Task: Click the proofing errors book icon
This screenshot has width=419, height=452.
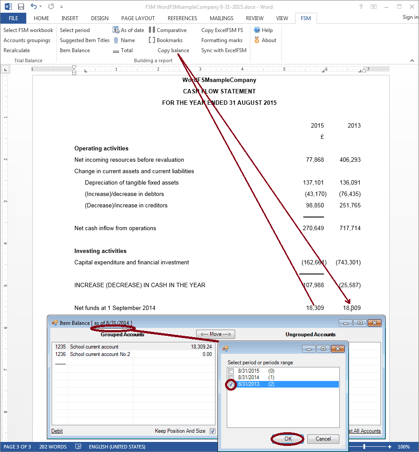Action: tap(78, 447)
